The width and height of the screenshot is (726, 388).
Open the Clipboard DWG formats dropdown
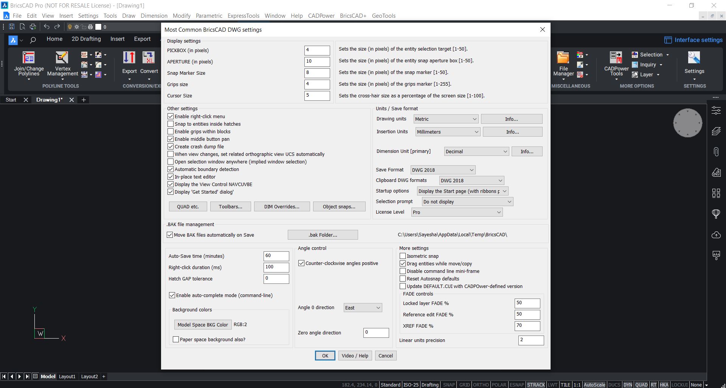(x=472, y=181)
